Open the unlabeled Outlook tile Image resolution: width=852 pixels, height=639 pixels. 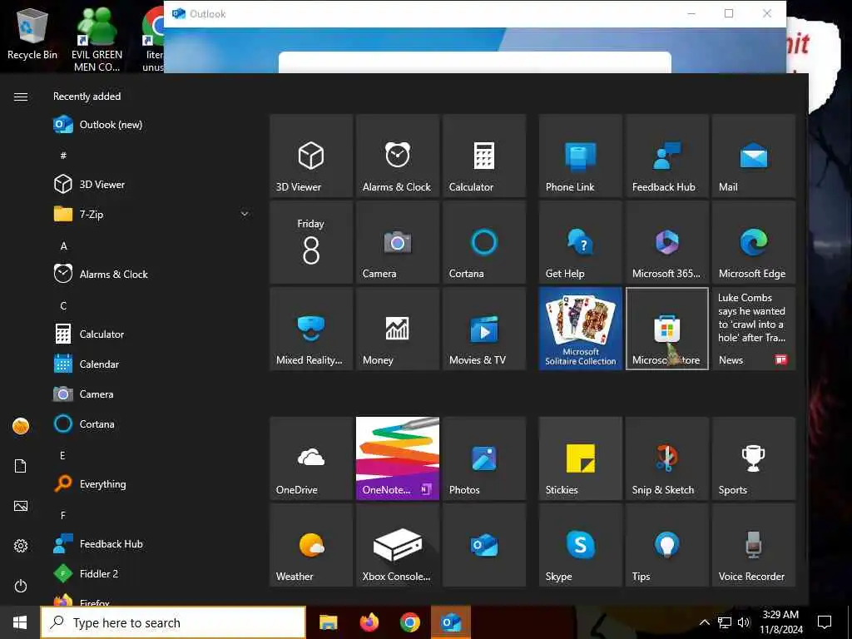[483, 545]
